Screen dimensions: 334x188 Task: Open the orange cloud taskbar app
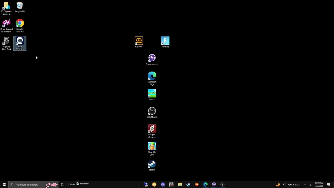pos(197,185)
